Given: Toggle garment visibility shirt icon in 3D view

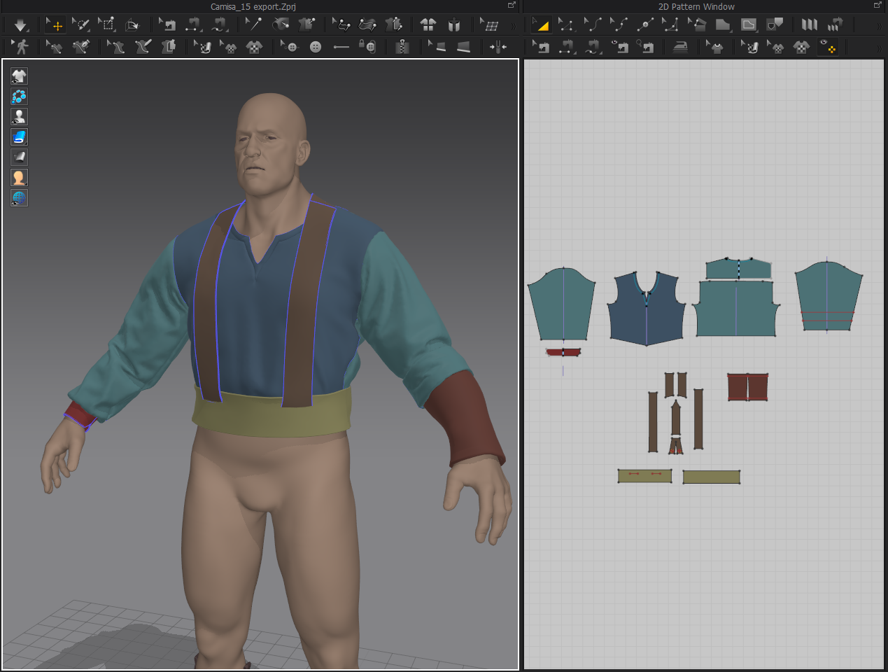Looking at the screenshot, I should (19, 76).
